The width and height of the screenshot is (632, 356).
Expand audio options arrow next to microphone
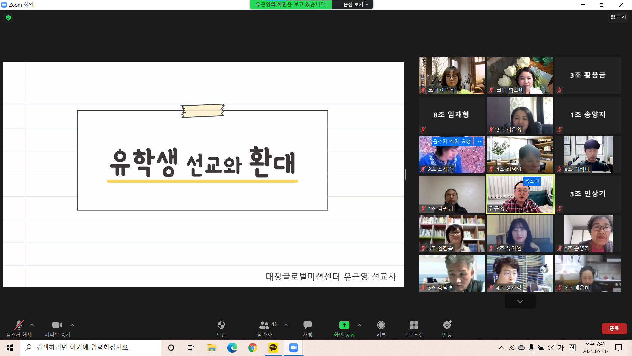click(32, 325)
